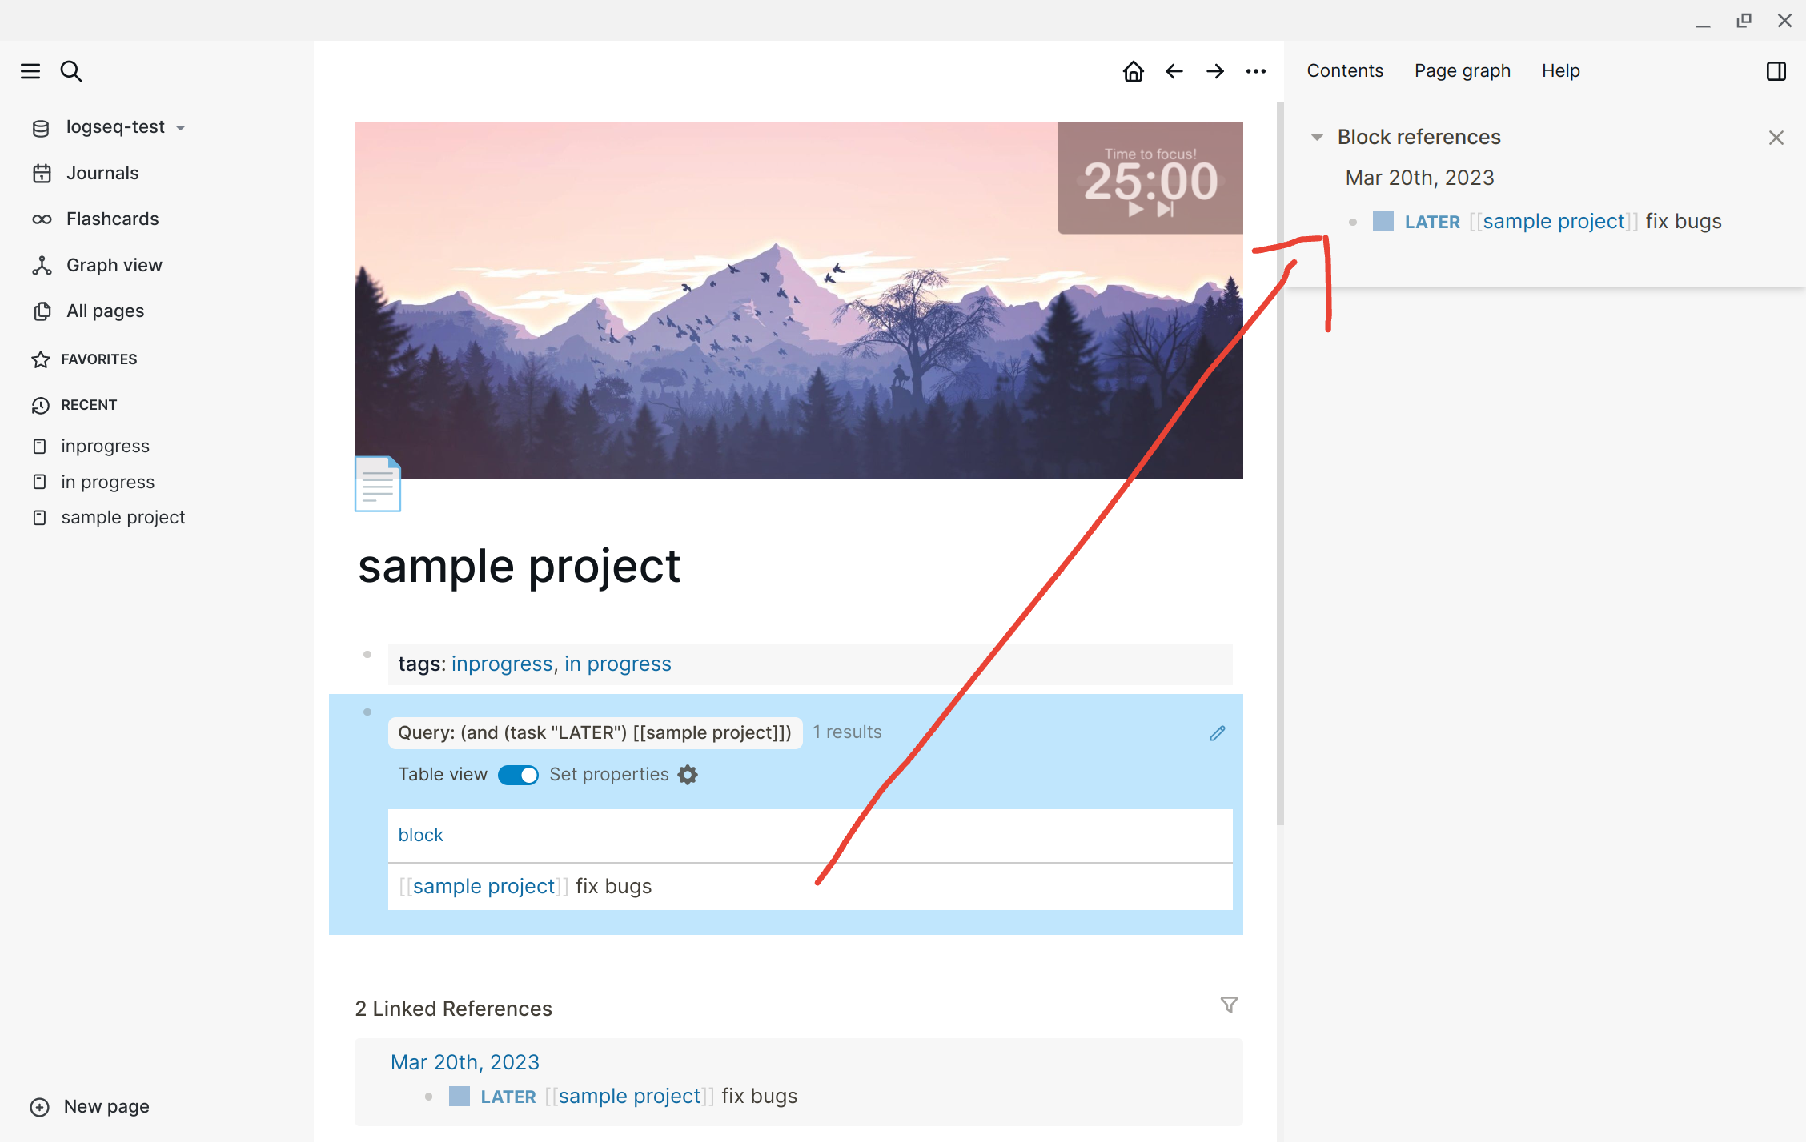
Task: Navigate home using the house icon
Action: (1133, 70)
